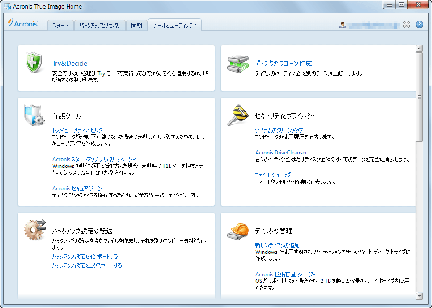Viewport: 432px width, 308px height.
Task: Click the Try&Decide green shield icon
Action: point(34,63)
